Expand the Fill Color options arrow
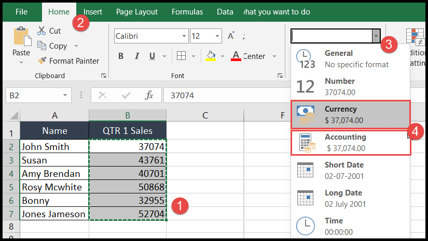Screen dimensions: 428x241 click(223, 56)
